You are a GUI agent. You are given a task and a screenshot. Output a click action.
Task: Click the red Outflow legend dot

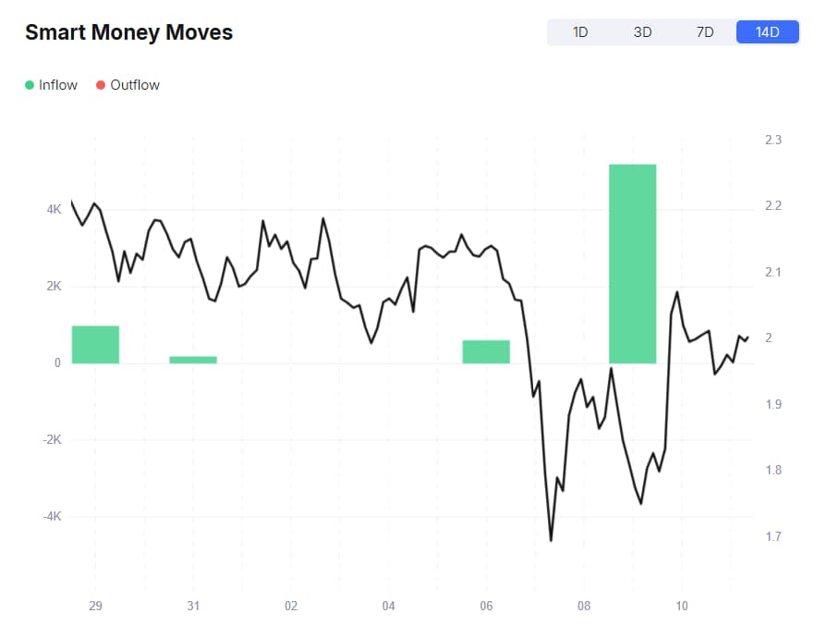click(x=100, y=85)
